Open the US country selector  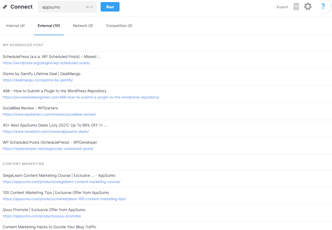coord(89,7)
